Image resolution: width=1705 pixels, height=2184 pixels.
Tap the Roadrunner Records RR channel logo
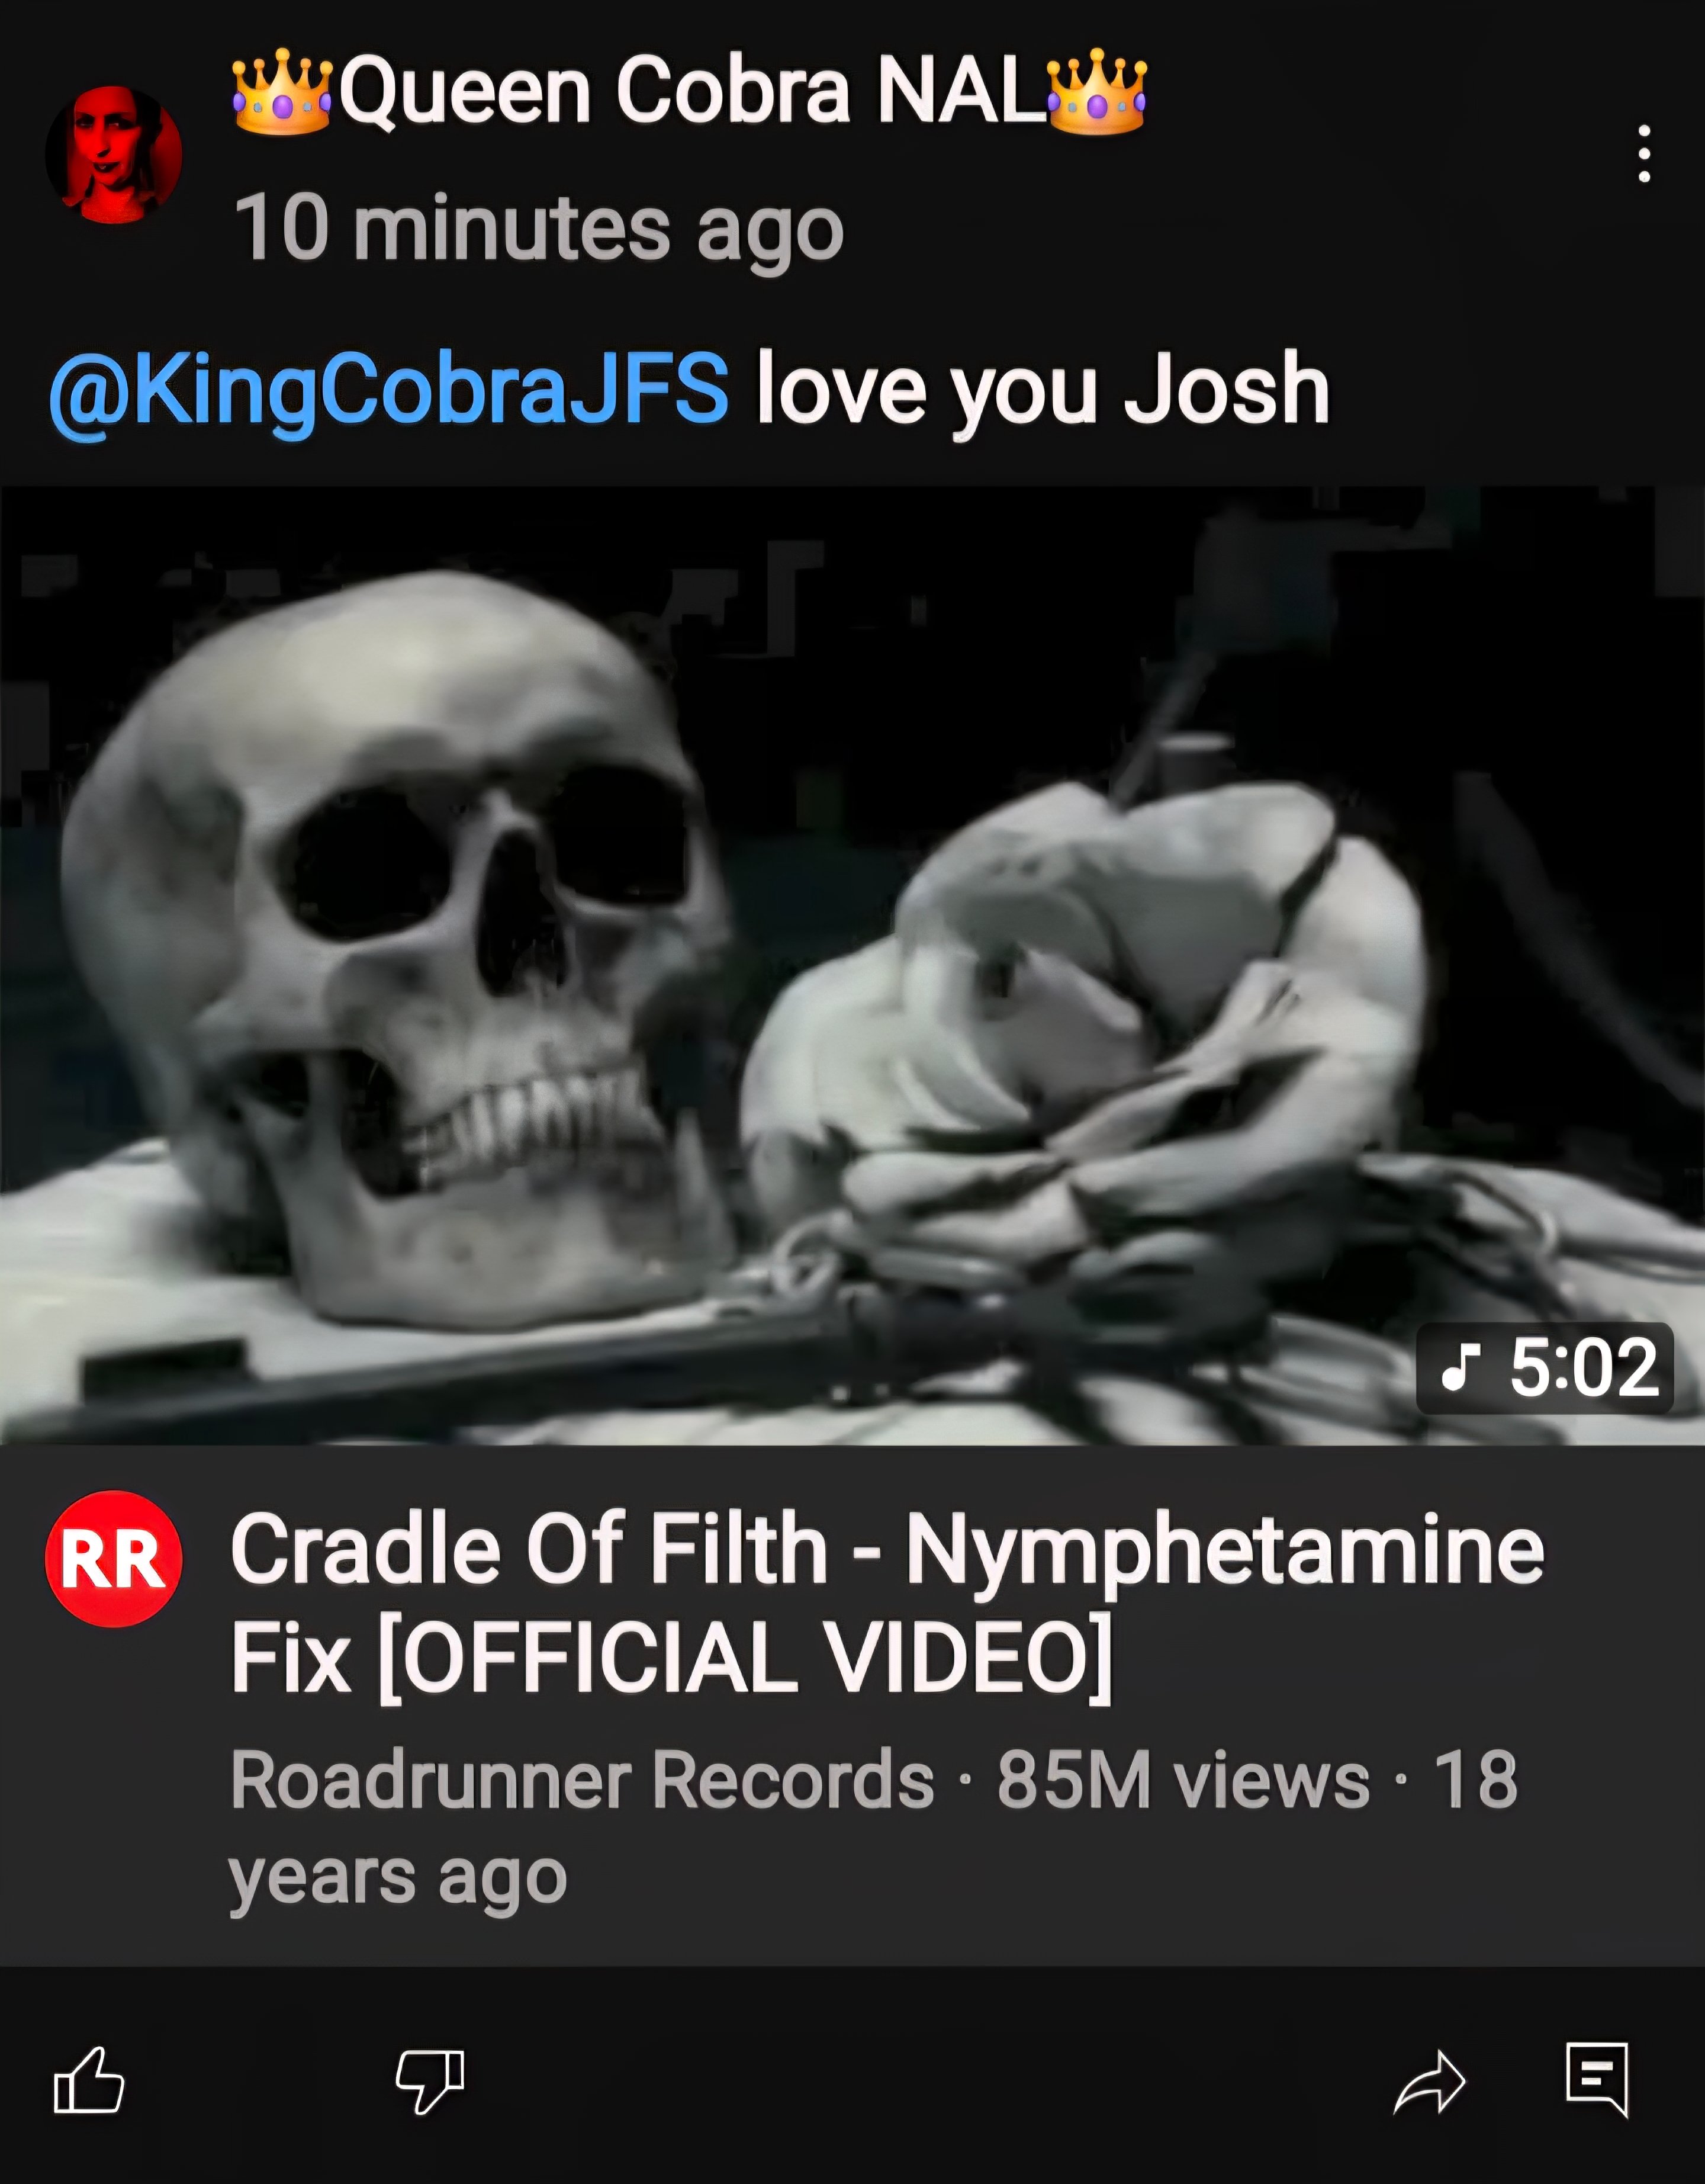pyautogui.click(x=114, y=1559)
